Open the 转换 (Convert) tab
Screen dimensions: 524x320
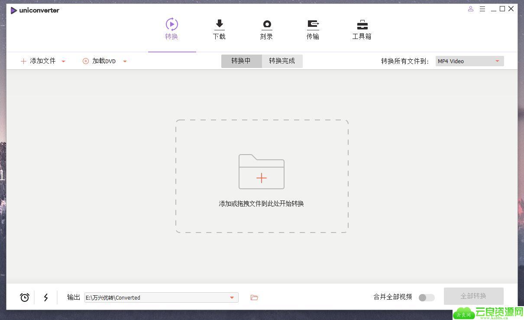click(x=172, y=29)
